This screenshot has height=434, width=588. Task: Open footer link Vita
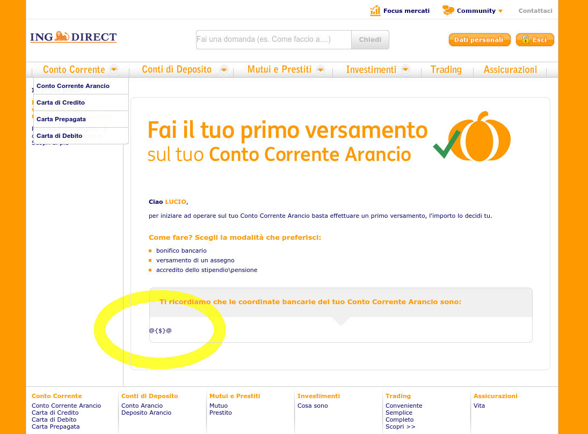point(479,406)
